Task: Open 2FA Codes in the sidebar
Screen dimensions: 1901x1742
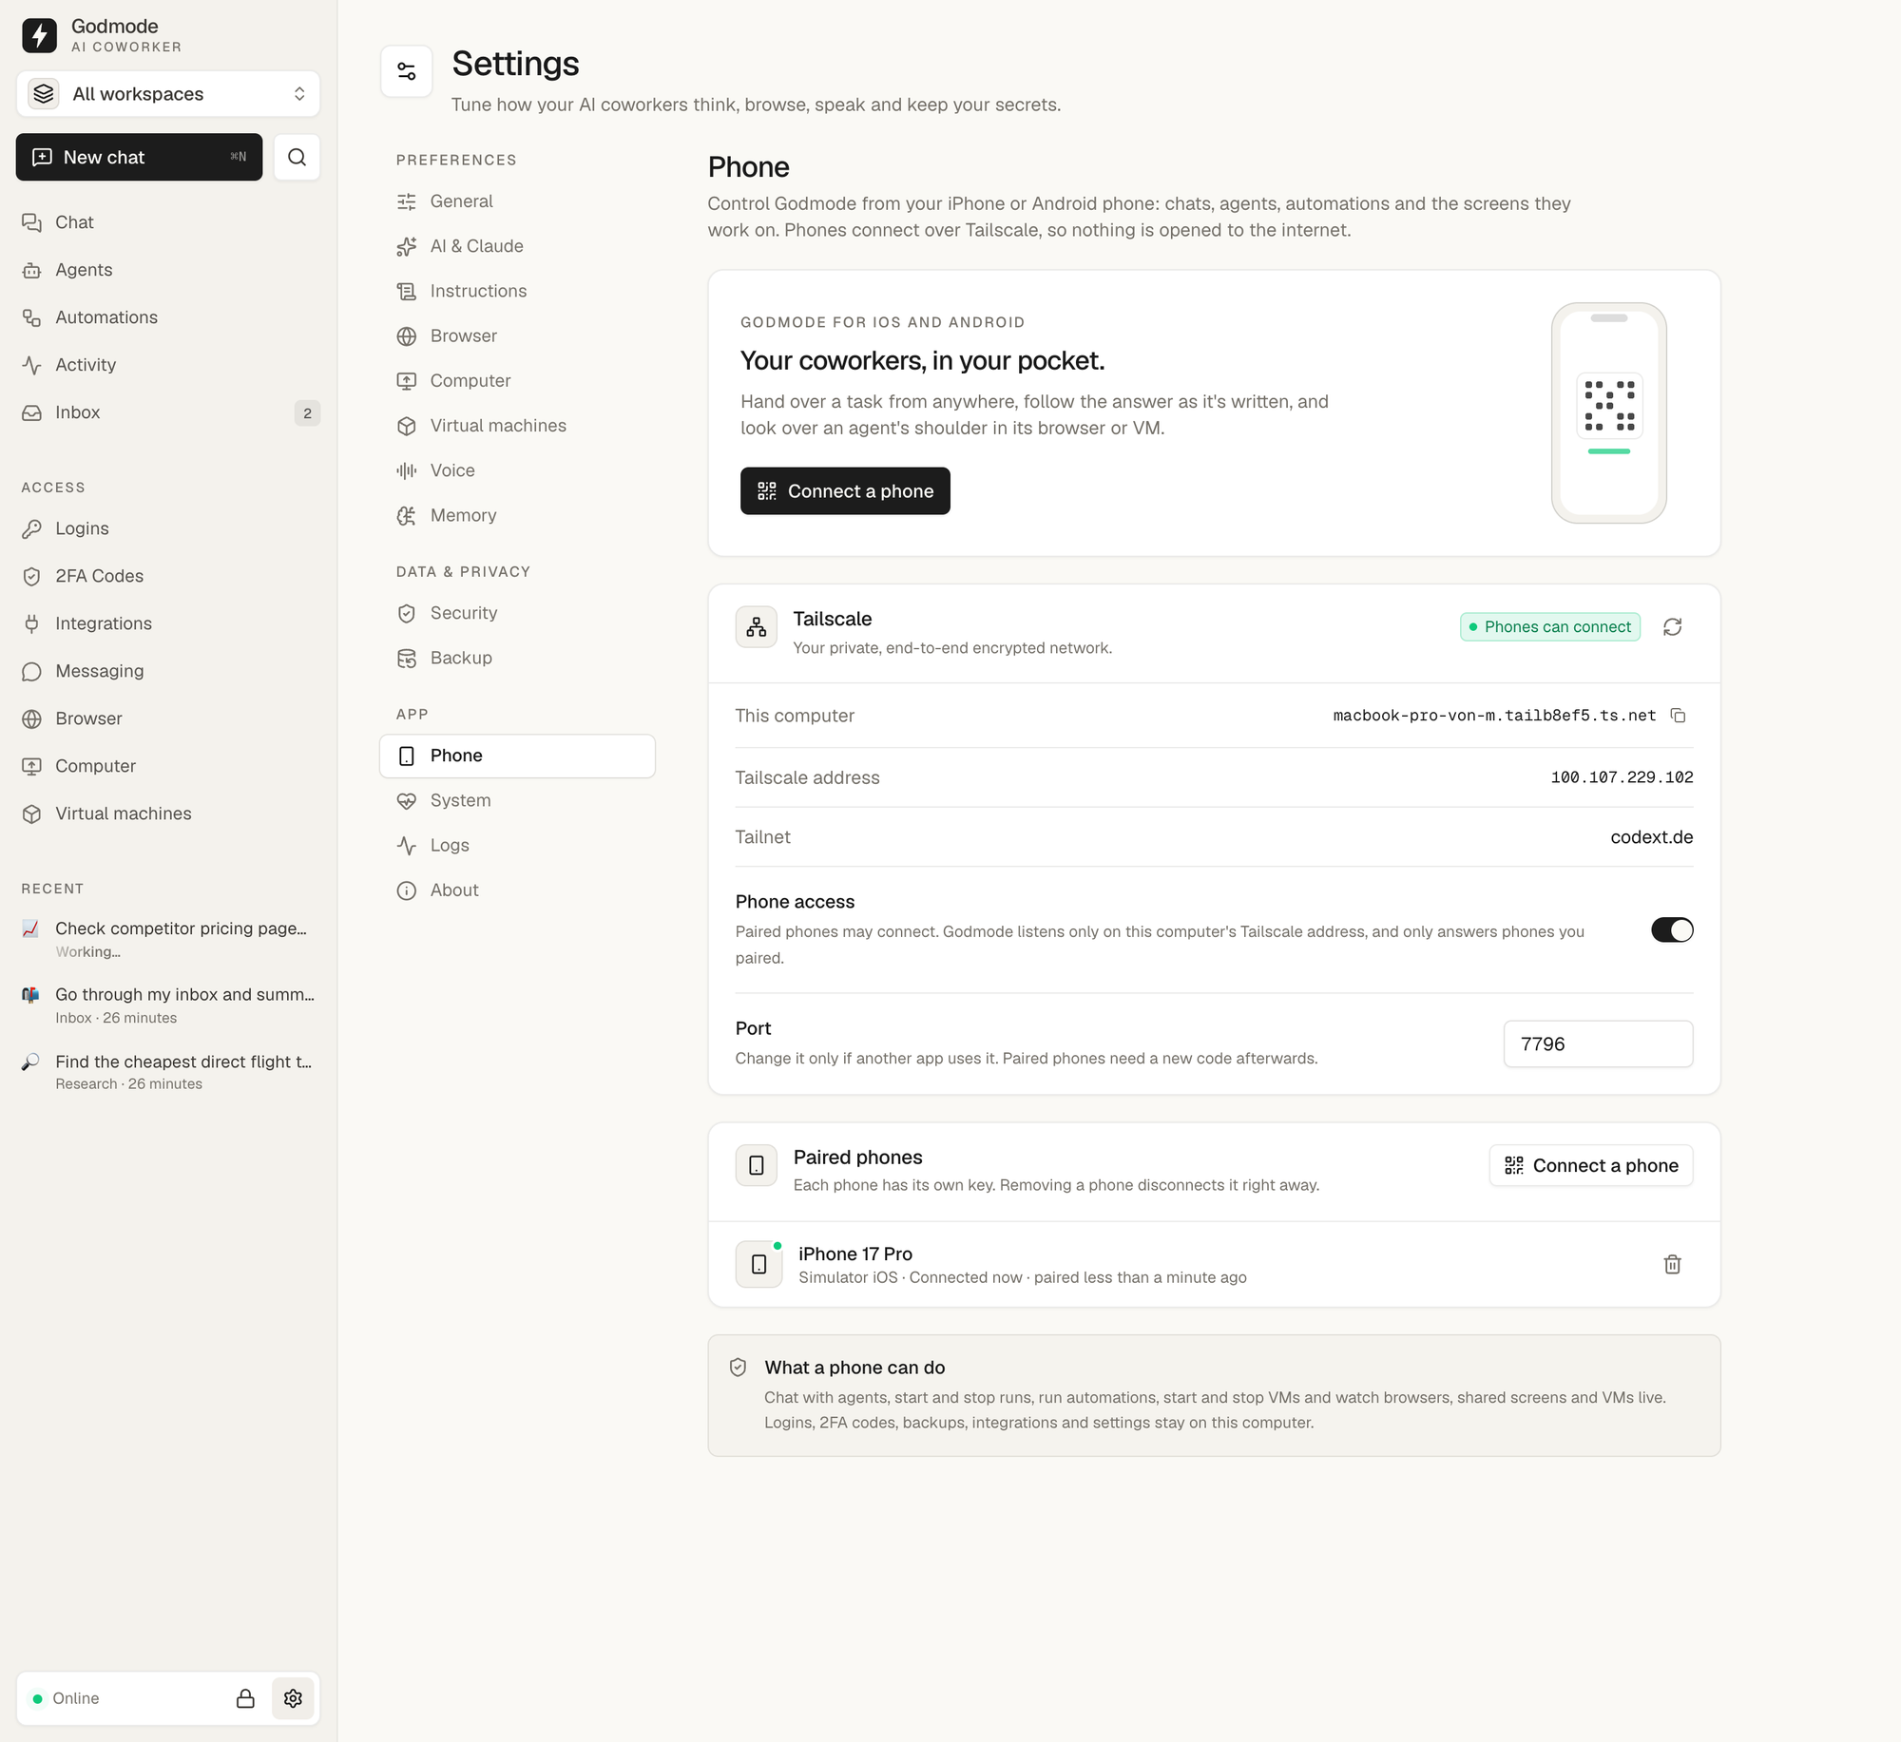Action: (168, 576)
